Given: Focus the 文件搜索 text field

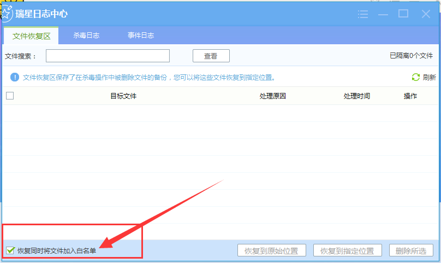Looking at the screenshot, I should 108,56.
